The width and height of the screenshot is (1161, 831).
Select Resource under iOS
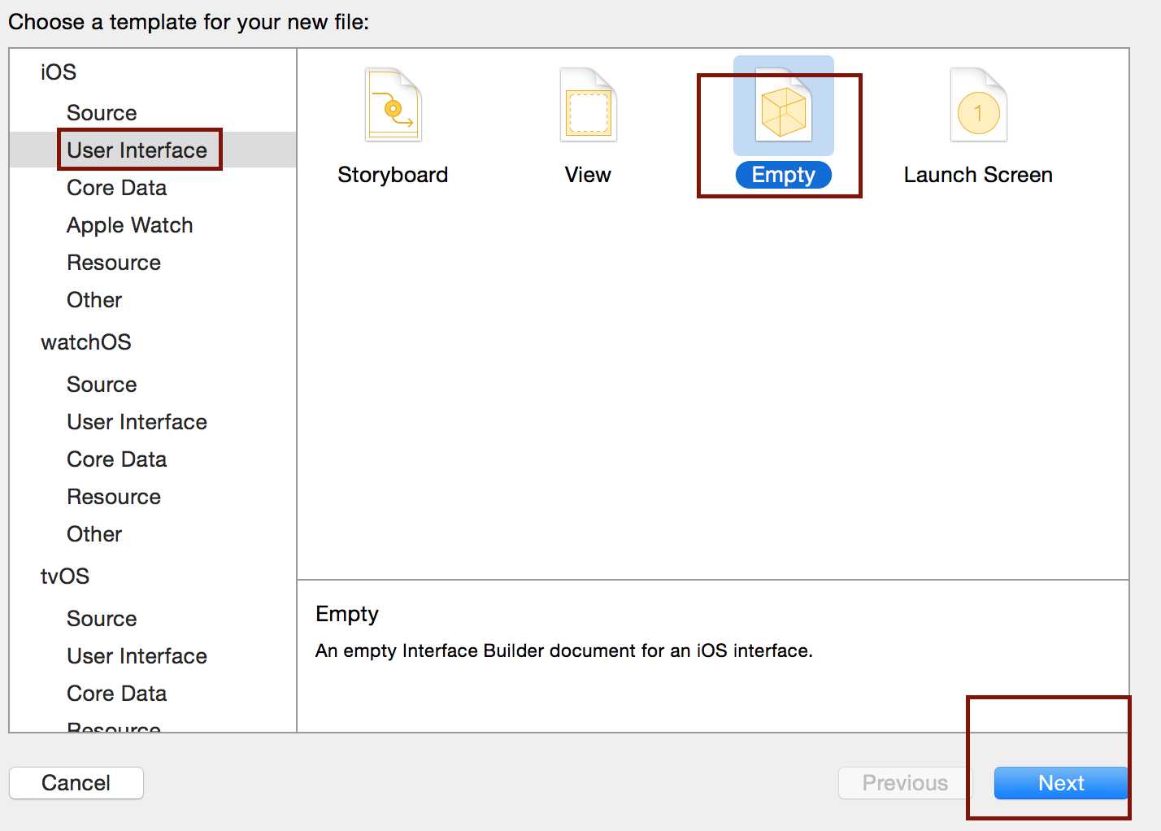click(x=114, y=263)
